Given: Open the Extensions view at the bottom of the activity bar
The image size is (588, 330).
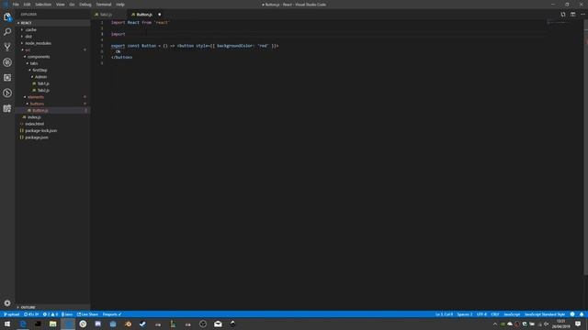Looking at the screenshot, I should 7,108.
